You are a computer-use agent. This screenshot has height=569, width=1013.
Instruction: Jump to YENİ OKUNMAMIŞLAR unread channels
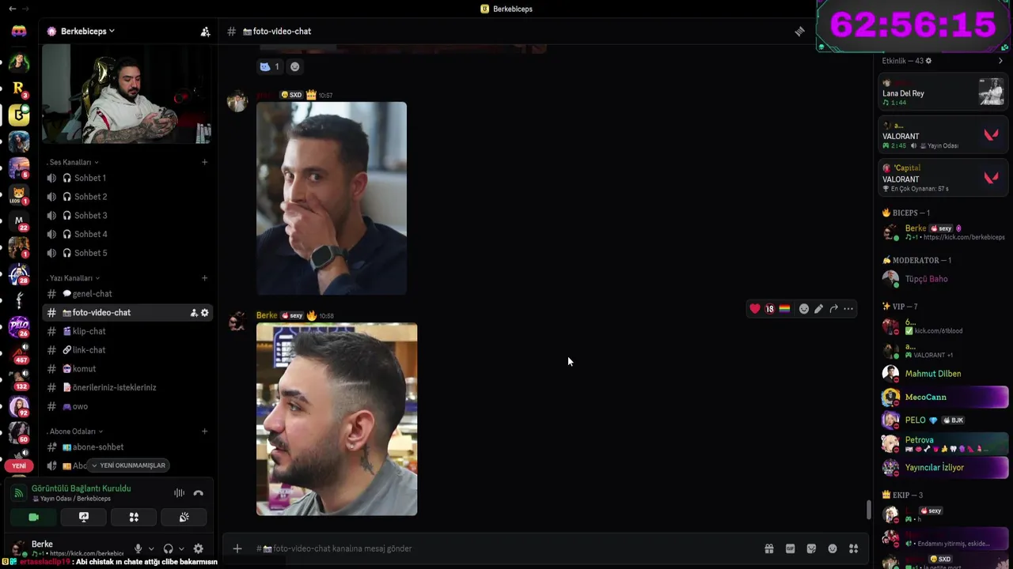coord(127,465)
